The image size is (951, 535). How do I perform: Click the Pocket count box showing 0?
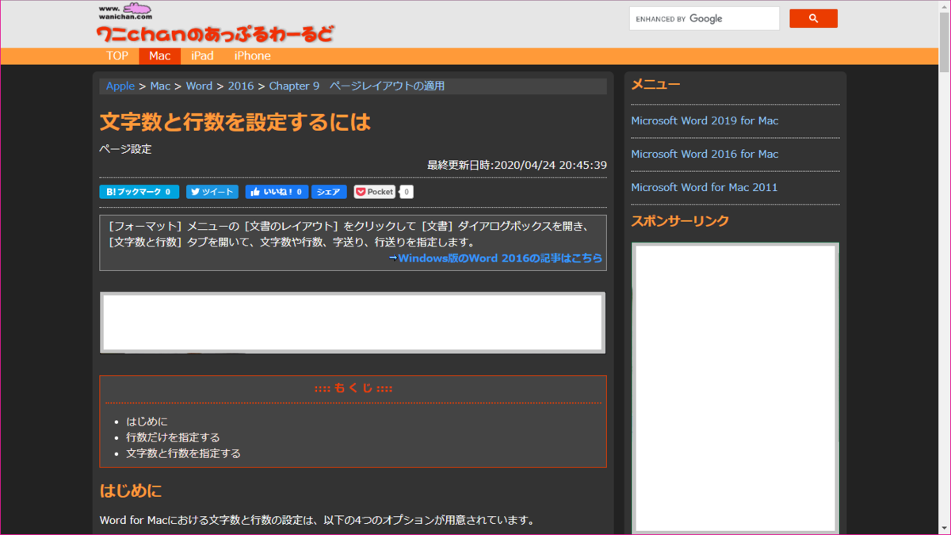pos(406,192)
